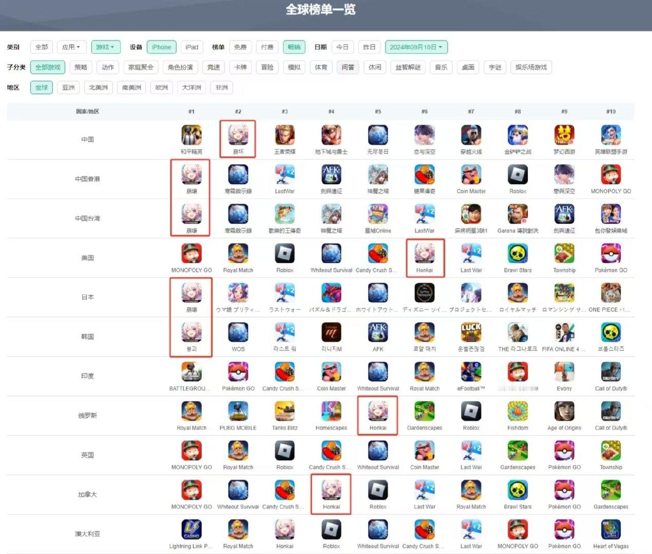The width and height of the screenshot is (652, 554).
Task: Click the #10 column header
Action: click(x=611, y=111)
